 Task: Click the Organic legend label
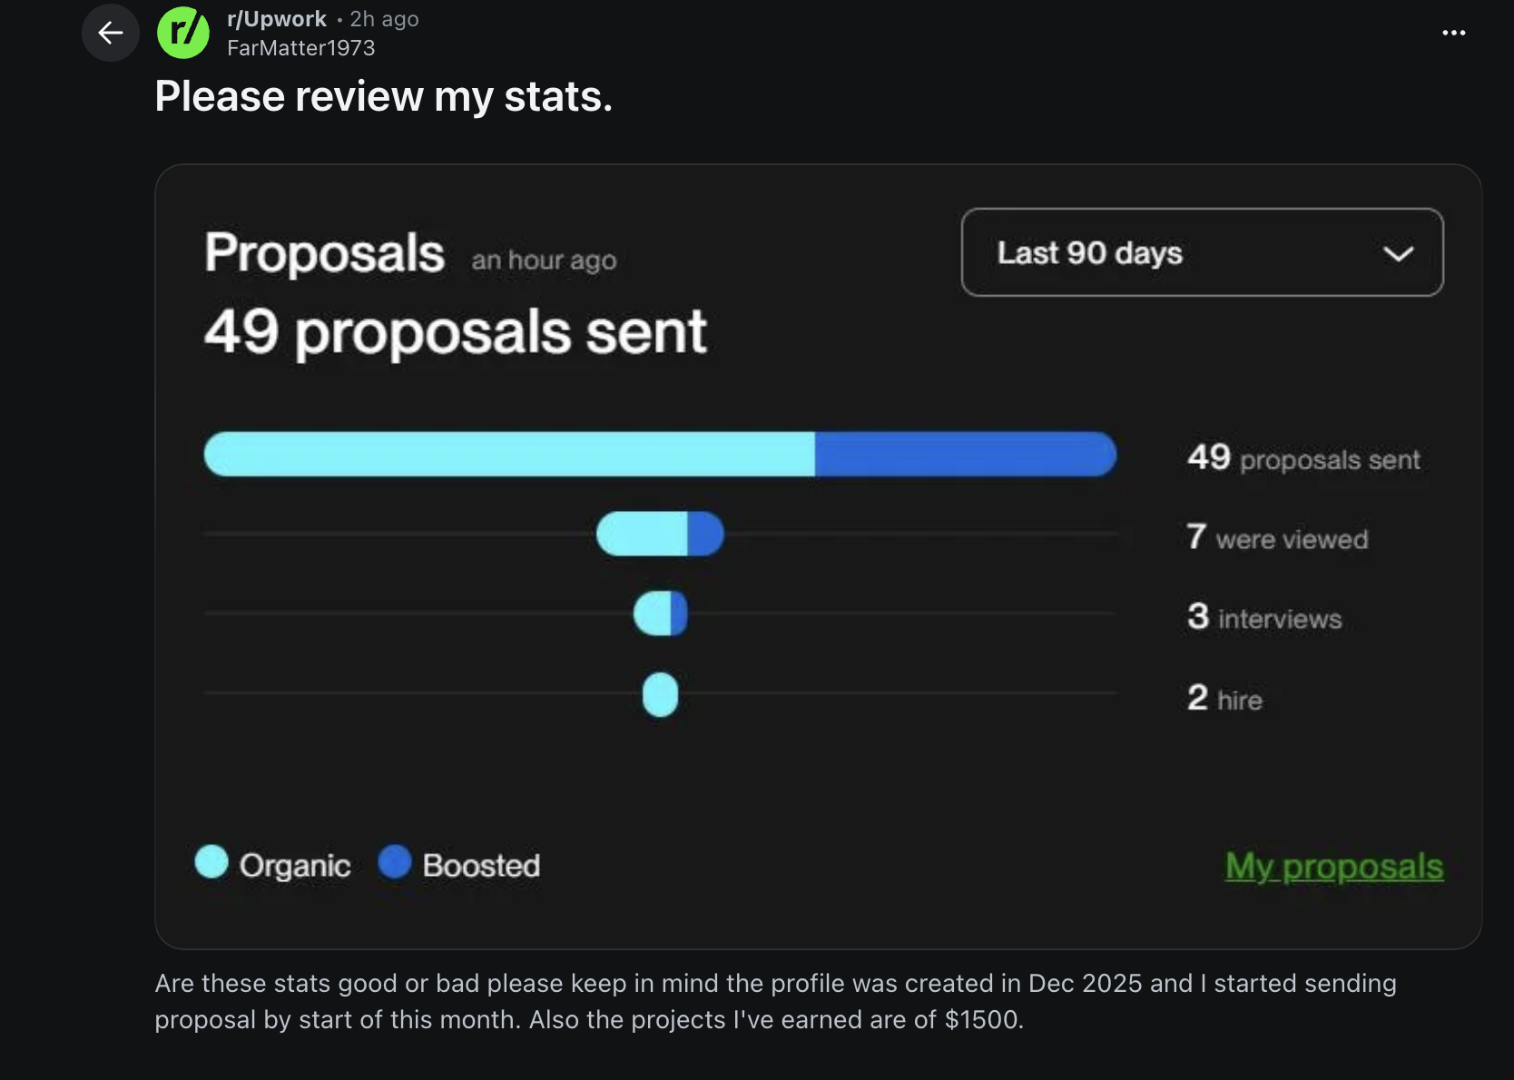[x=295, y=866]
